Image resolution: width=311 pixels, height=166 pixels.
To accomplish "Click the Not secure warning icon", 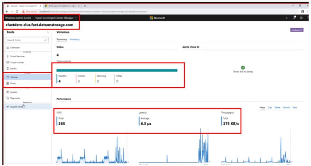I will [23, 12].
